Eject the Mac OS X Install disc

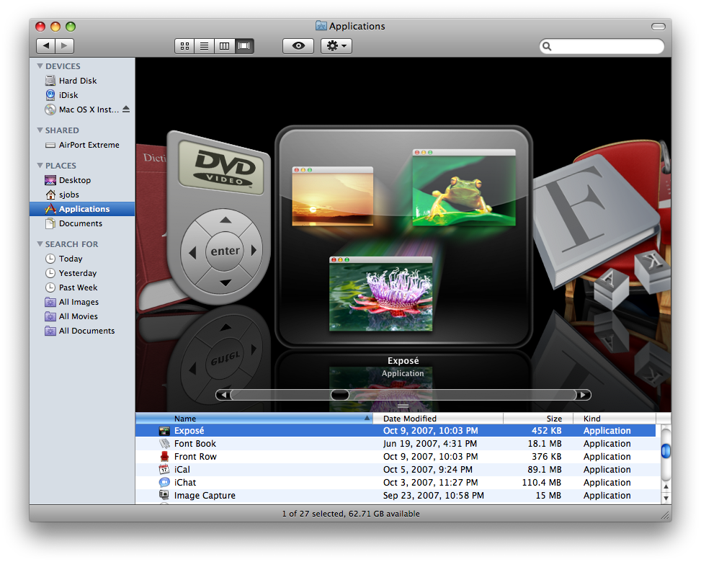(126, 109)
